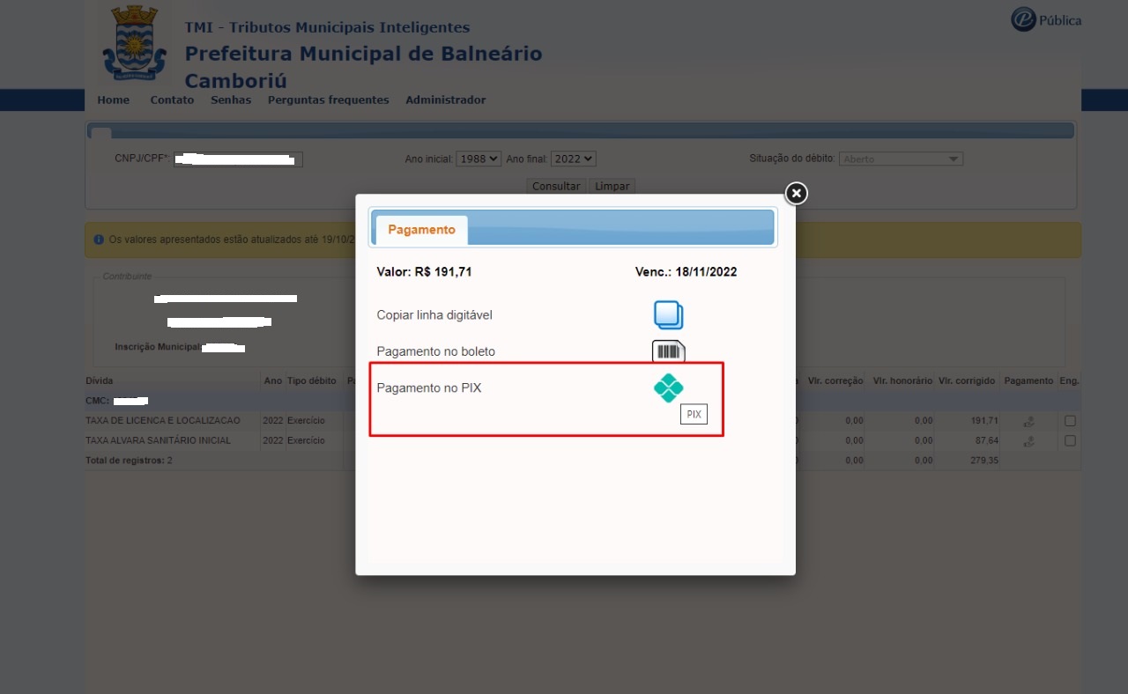Click the CMC group row label
The height and width of the screenshot is (694, 1128).
pyautogui.click(x=98, y=401)
